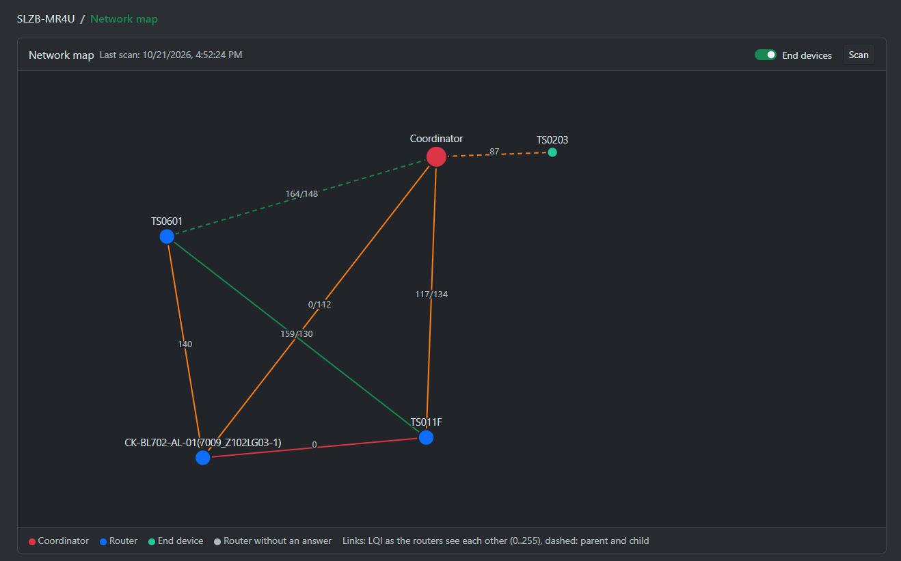
Task: Click the End device legend entry
Action: coord(176,541)
